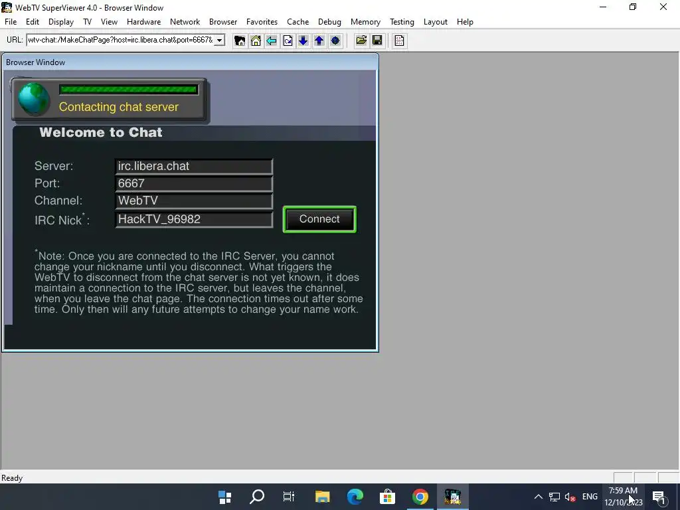Launch Microsoft Edge from the taskbar

[x=355, y=497]
